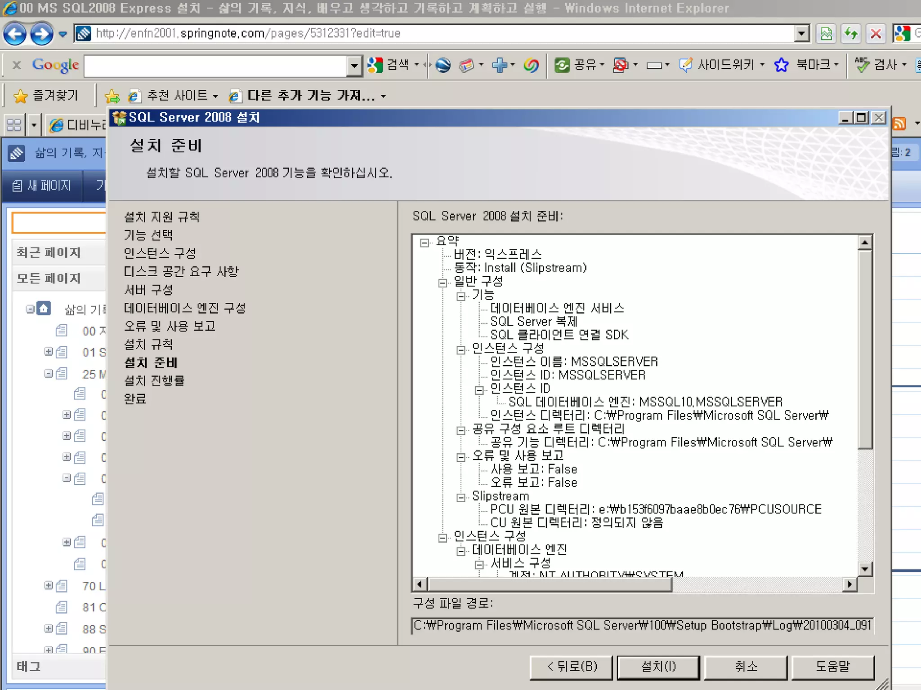Collapse the 요약 tree node
Image resolution: width=921 pixels, height=690 pixels.
(x=425, y=243)
